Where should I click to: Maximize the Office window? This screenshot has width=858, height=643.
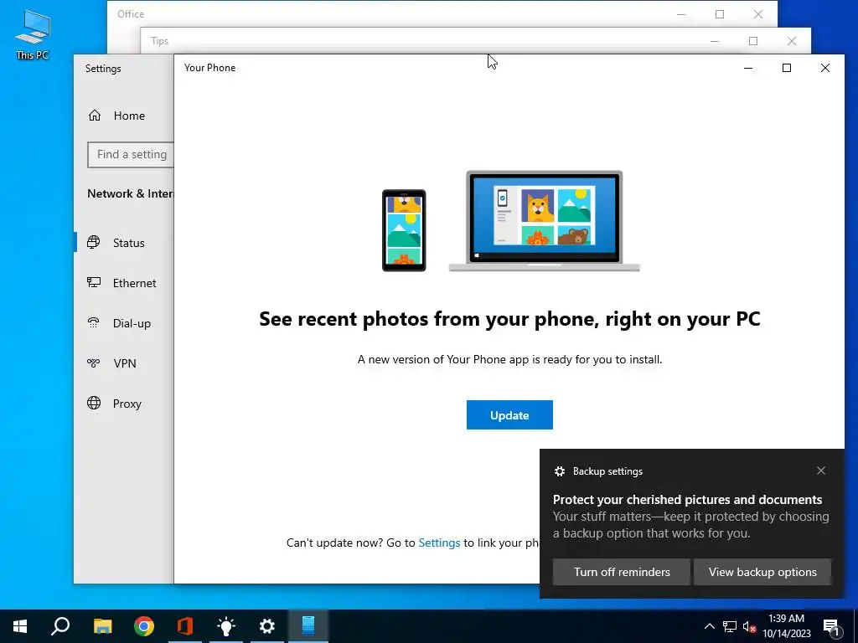tap(720, 14)
